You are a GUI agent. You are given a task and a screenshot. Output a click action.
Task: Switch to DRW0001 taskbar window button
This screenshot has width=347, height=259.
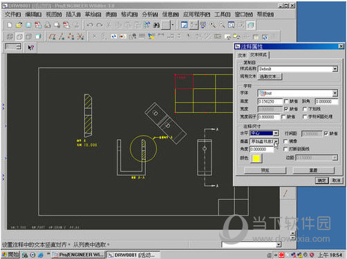133,255
